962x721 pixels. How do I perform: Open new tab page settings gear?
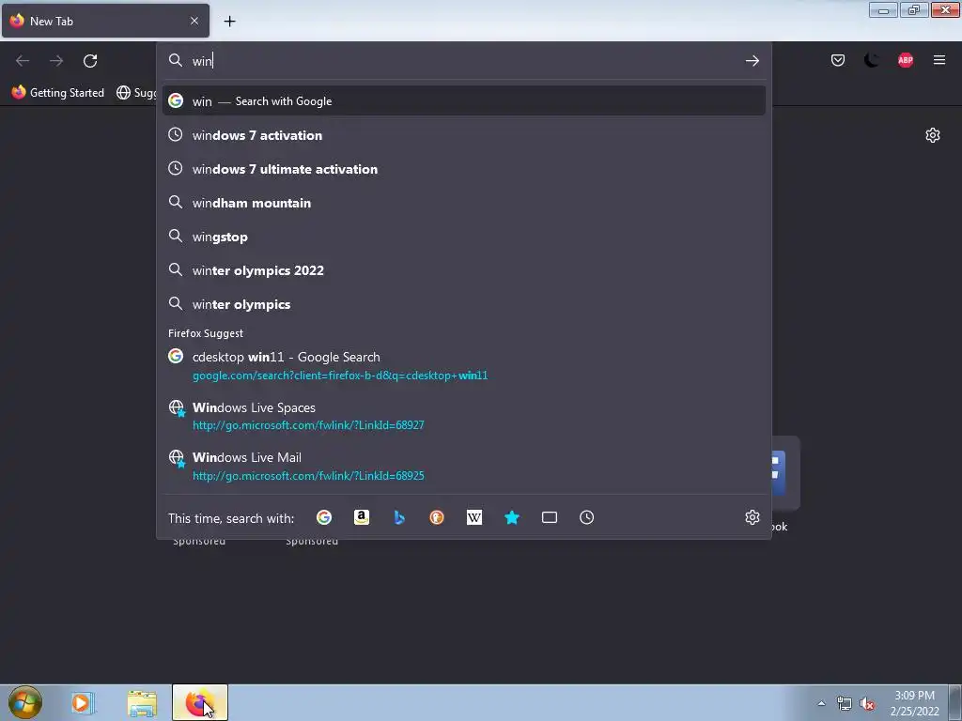[933, 135]
